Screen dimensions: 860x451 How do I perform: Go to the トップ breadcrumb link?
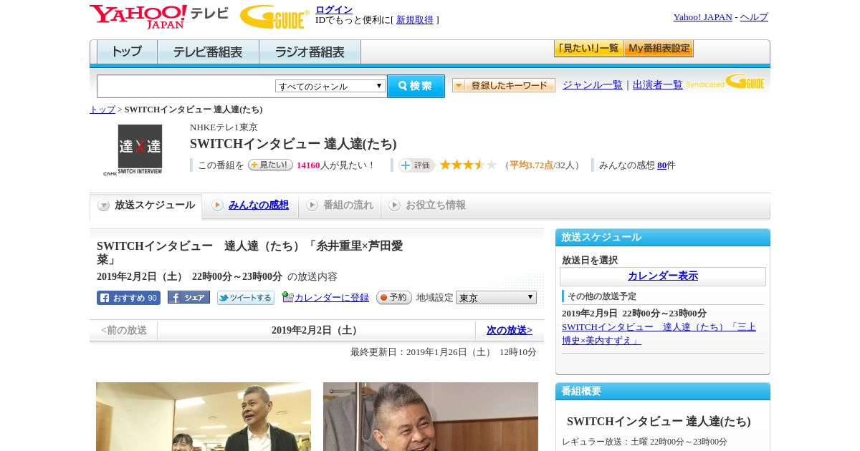click(x=102, y=110)
